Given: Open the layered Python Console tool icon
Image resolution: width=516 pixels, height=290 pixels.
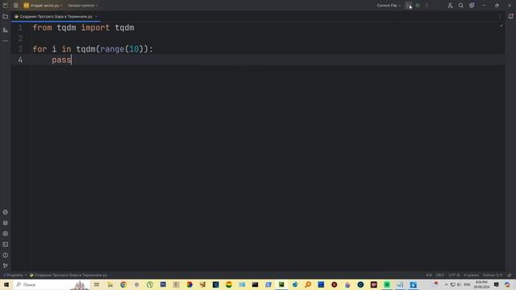Looking at the screenshot, I should [6, 223].
